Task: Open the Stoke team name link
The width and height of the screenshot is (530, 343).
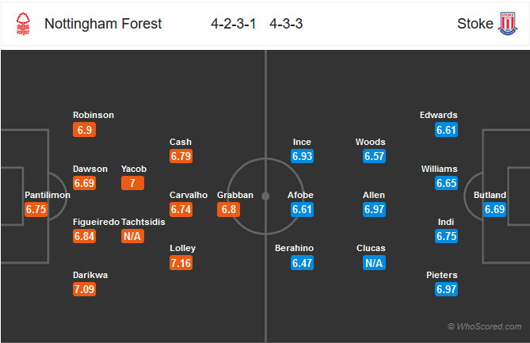Action: [475, 24]
